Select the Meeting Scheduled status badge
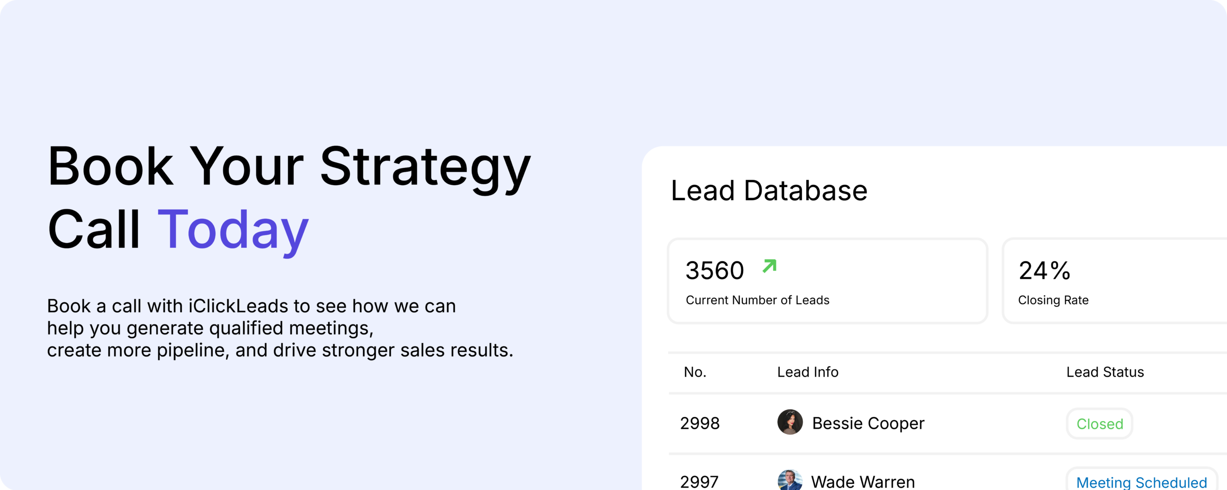The height and width of the screenshot is (490, 1227). pos(1141,481)
